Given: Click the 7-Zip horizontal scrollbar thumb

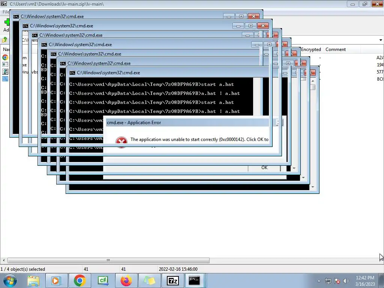Looking at the screenshot, I should [x=108, y=260].
